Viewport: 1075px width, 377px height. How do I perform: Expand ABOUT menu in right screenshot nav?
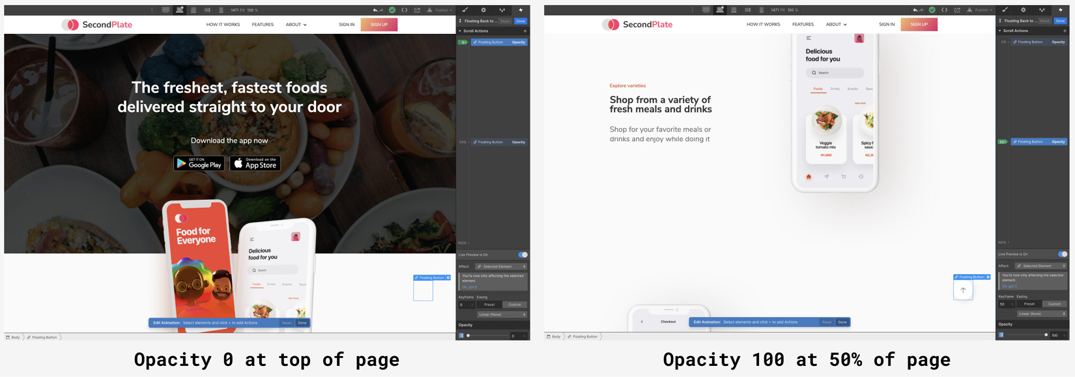(x=836, y=24)
